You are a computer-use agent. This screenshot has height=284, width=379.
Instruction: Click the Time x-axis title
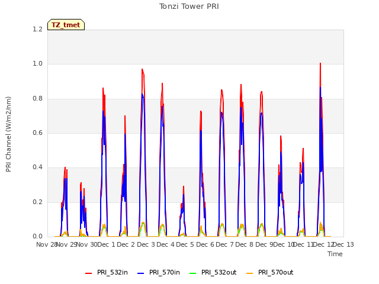coord(335,254)
